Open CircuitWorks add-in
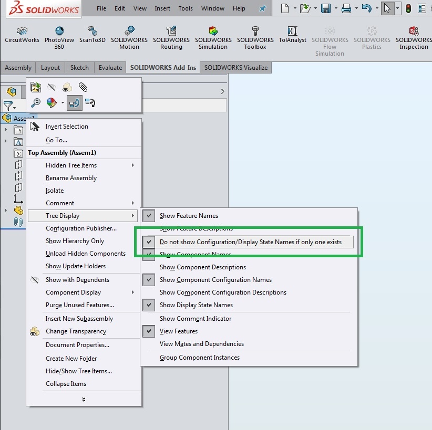 point(22,35)
